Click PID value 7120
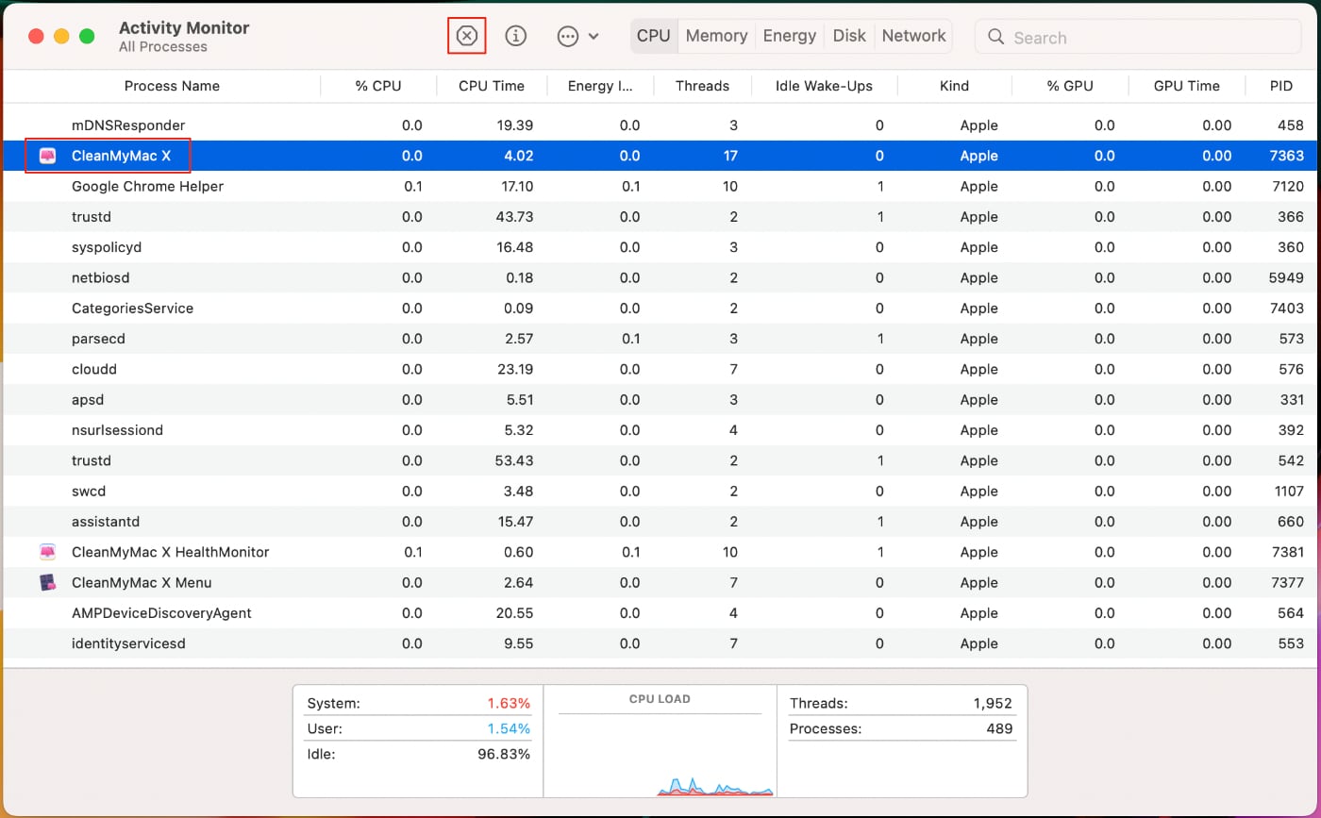 coord(1287,187)
